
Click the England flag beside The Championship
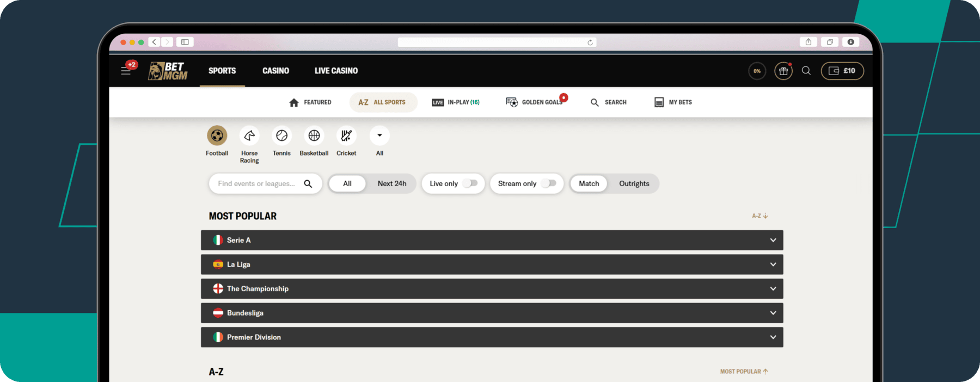pyautogui.click(x=218, y=288)
